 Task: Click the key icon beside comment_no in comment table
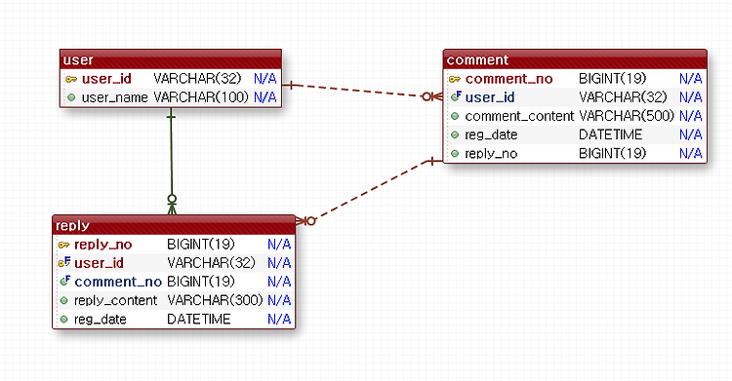point(455,79)
